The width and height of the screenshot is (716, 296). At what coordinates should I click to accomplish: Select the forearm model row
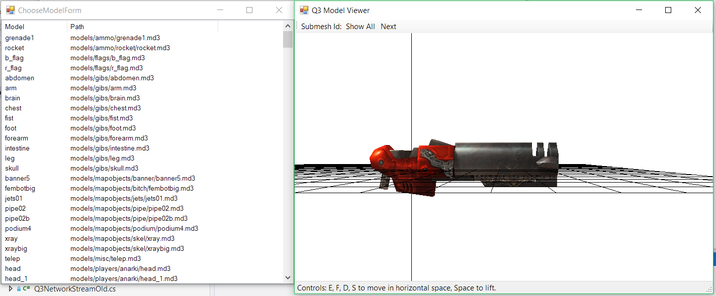tap(143, 138)
